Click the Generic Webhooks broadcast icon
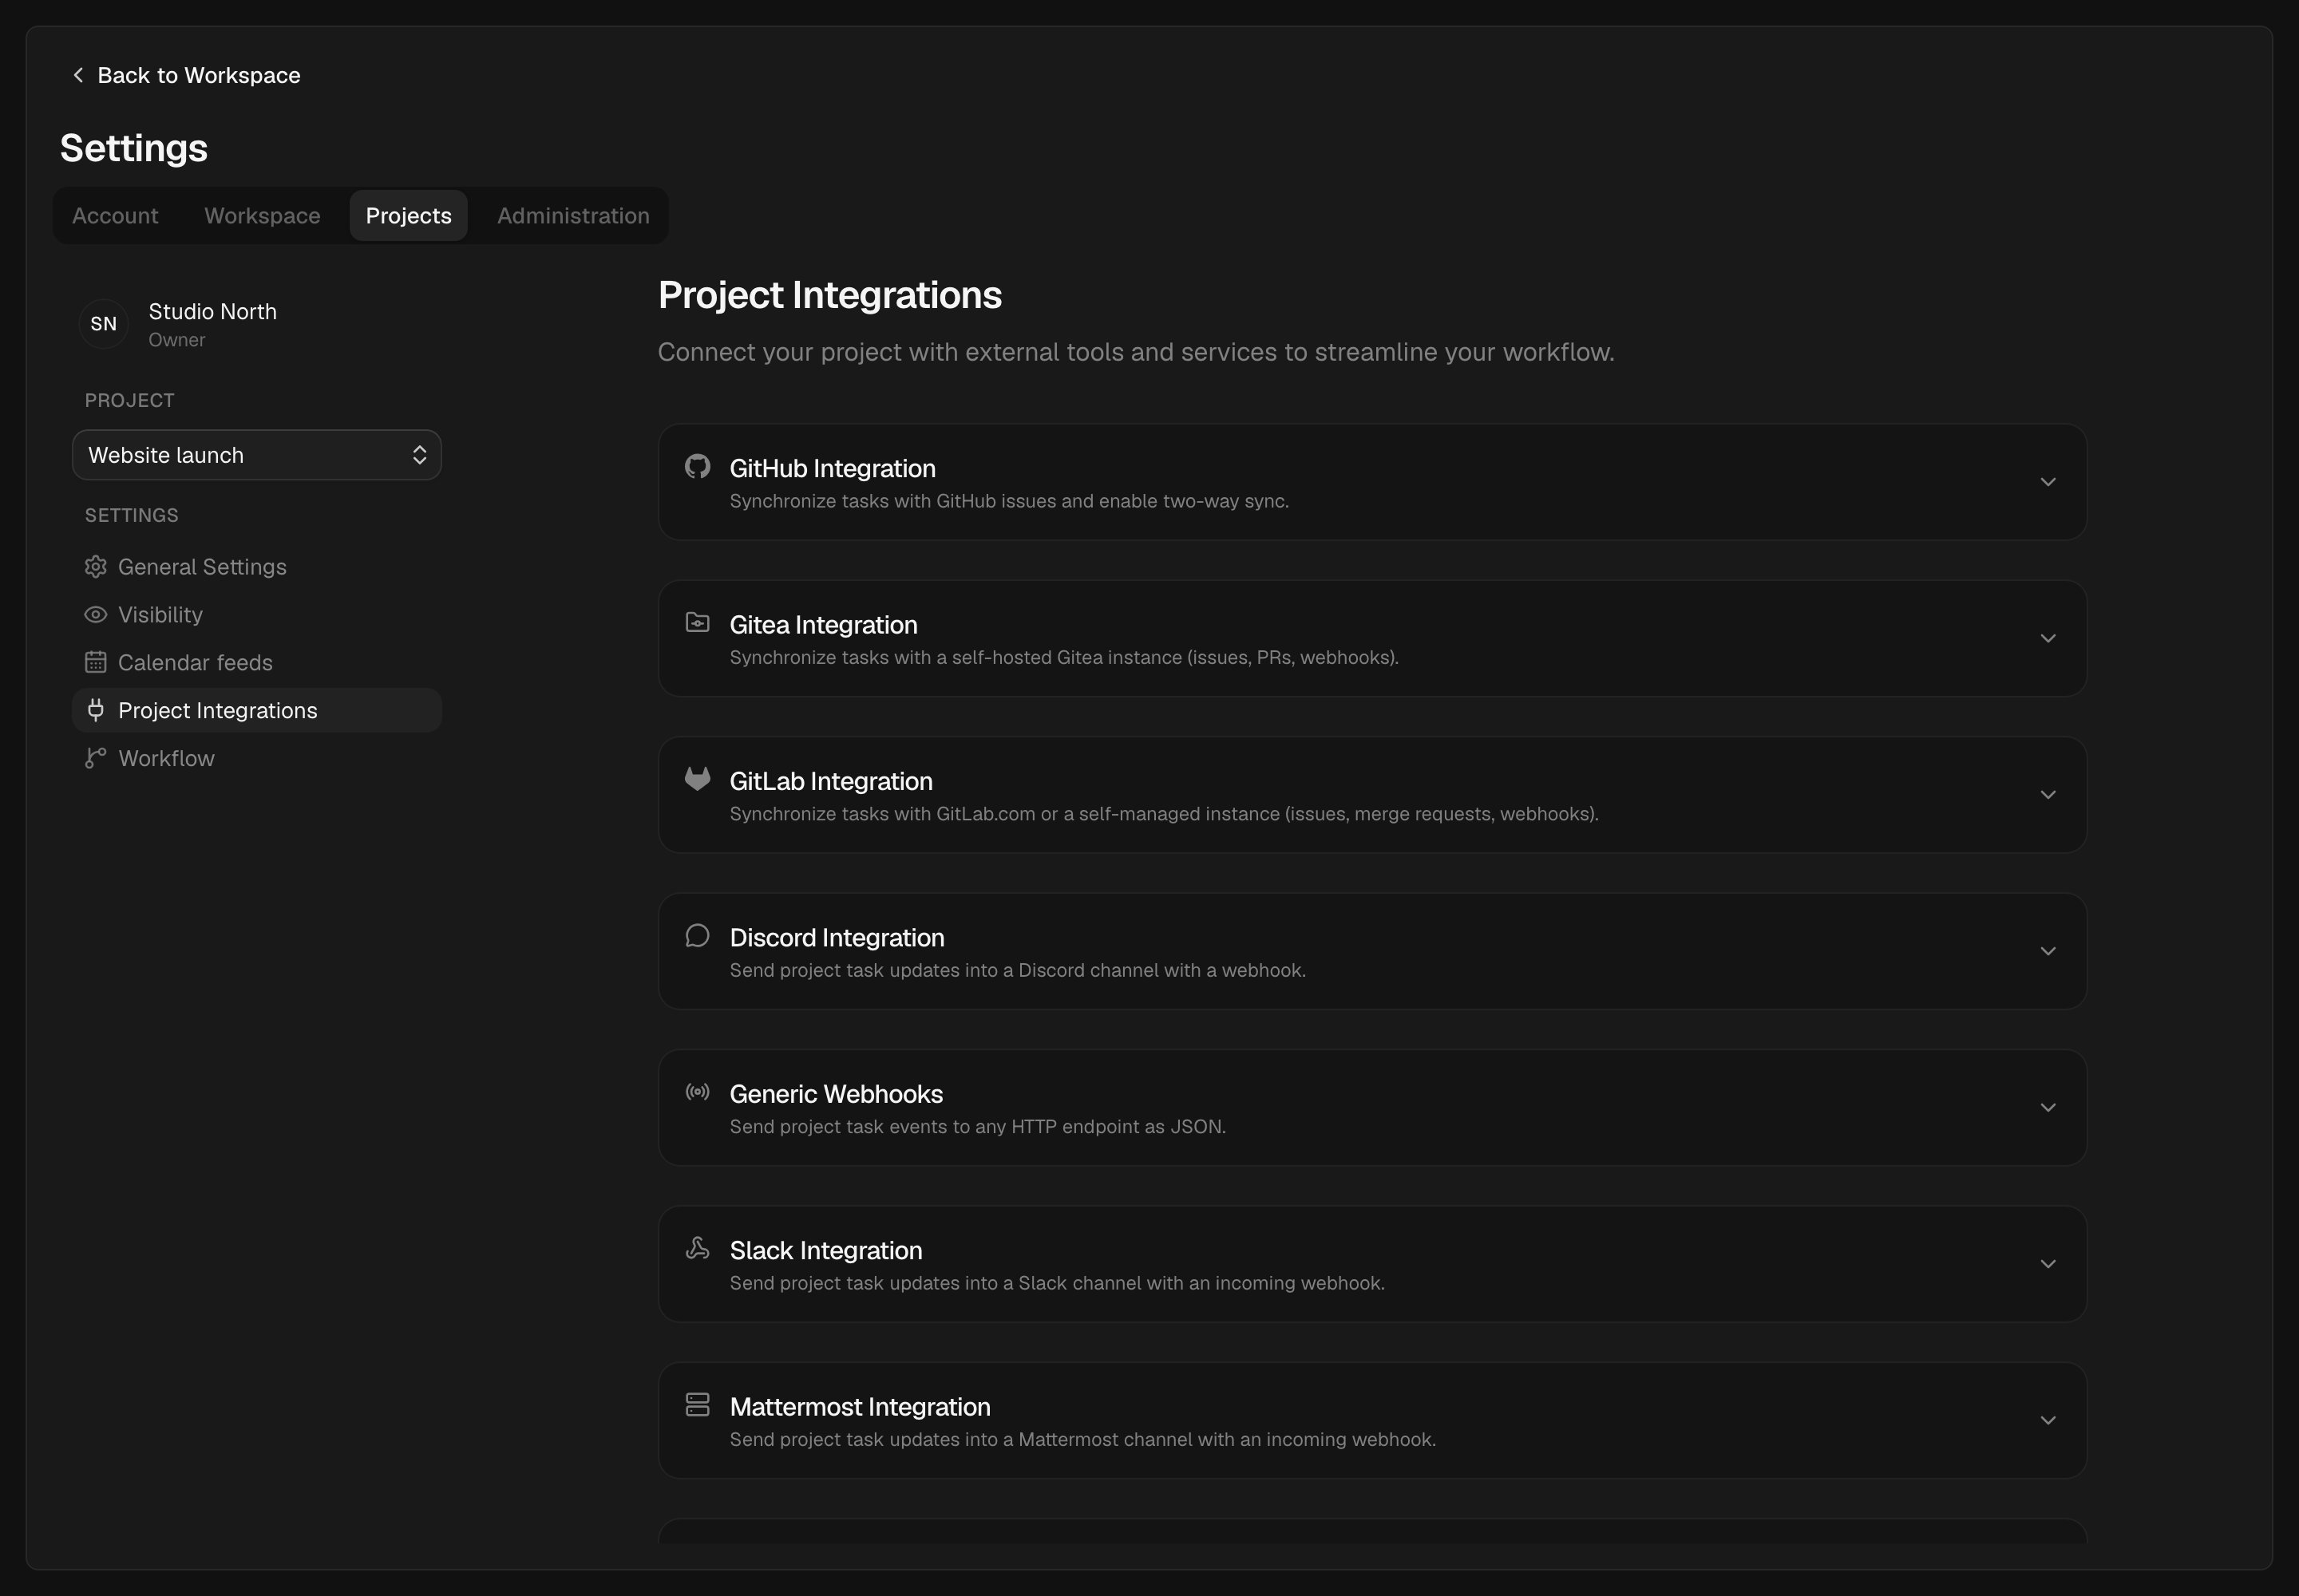The image size is (2299, 1596). click(698, 1092)
